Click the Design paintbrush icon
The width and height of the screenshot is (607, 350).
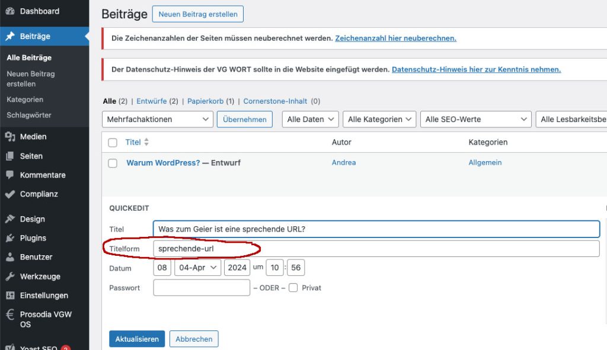(x=10, y=219)
